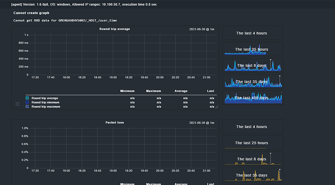Click the 'Round trip maximum' legend label
Screen dimensions: 335x185
coord(46,107)
